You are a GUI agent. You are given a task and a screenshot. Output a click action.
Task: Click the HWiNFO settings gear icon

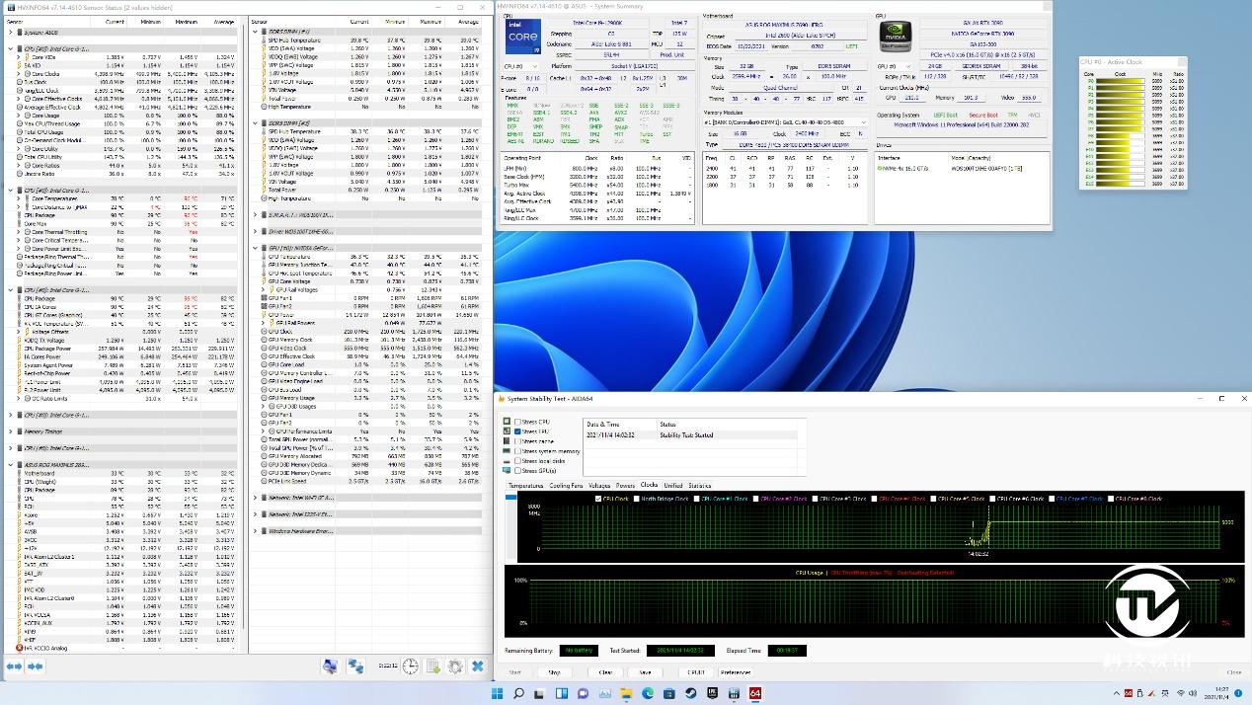pos(455,666)
